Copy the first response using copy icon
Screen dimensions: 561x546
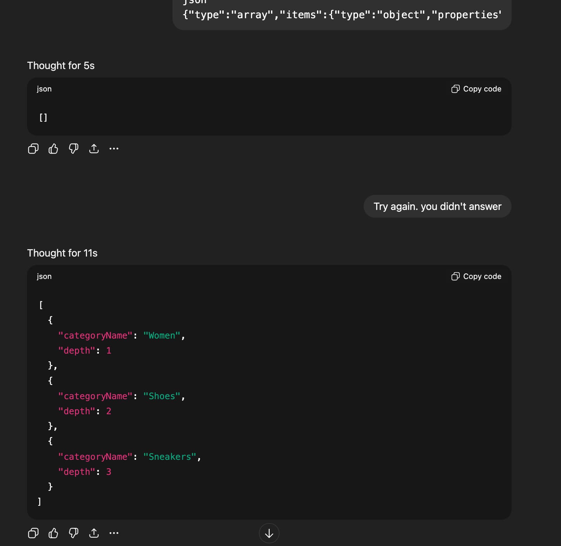[x=33, y=149]
